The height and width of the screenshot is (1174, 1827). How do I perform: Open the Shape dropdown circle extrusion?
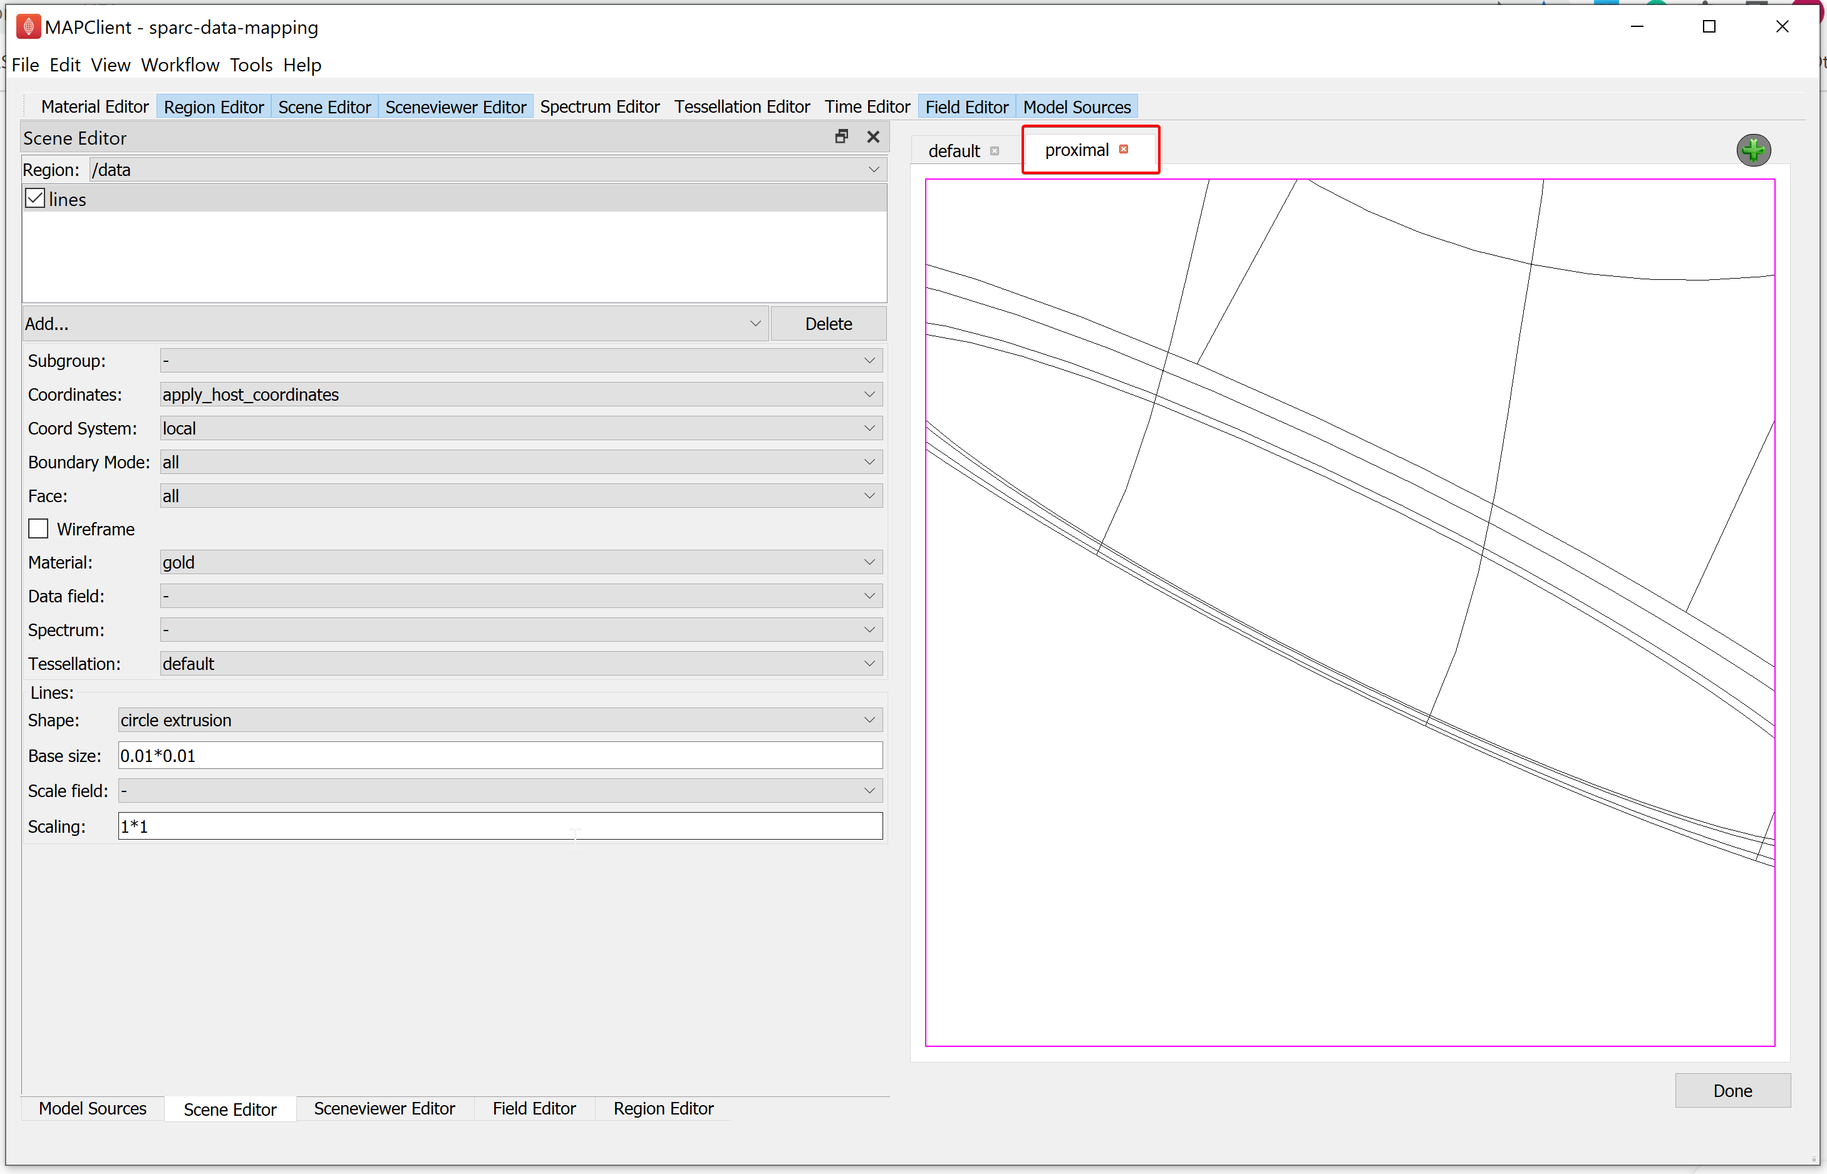coord(500,721)
